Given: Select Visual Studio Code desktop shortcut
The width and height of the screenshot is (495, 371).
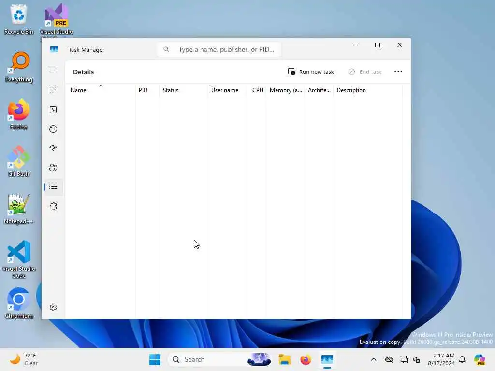Looking at the screenshot, I should click(19, 259).
